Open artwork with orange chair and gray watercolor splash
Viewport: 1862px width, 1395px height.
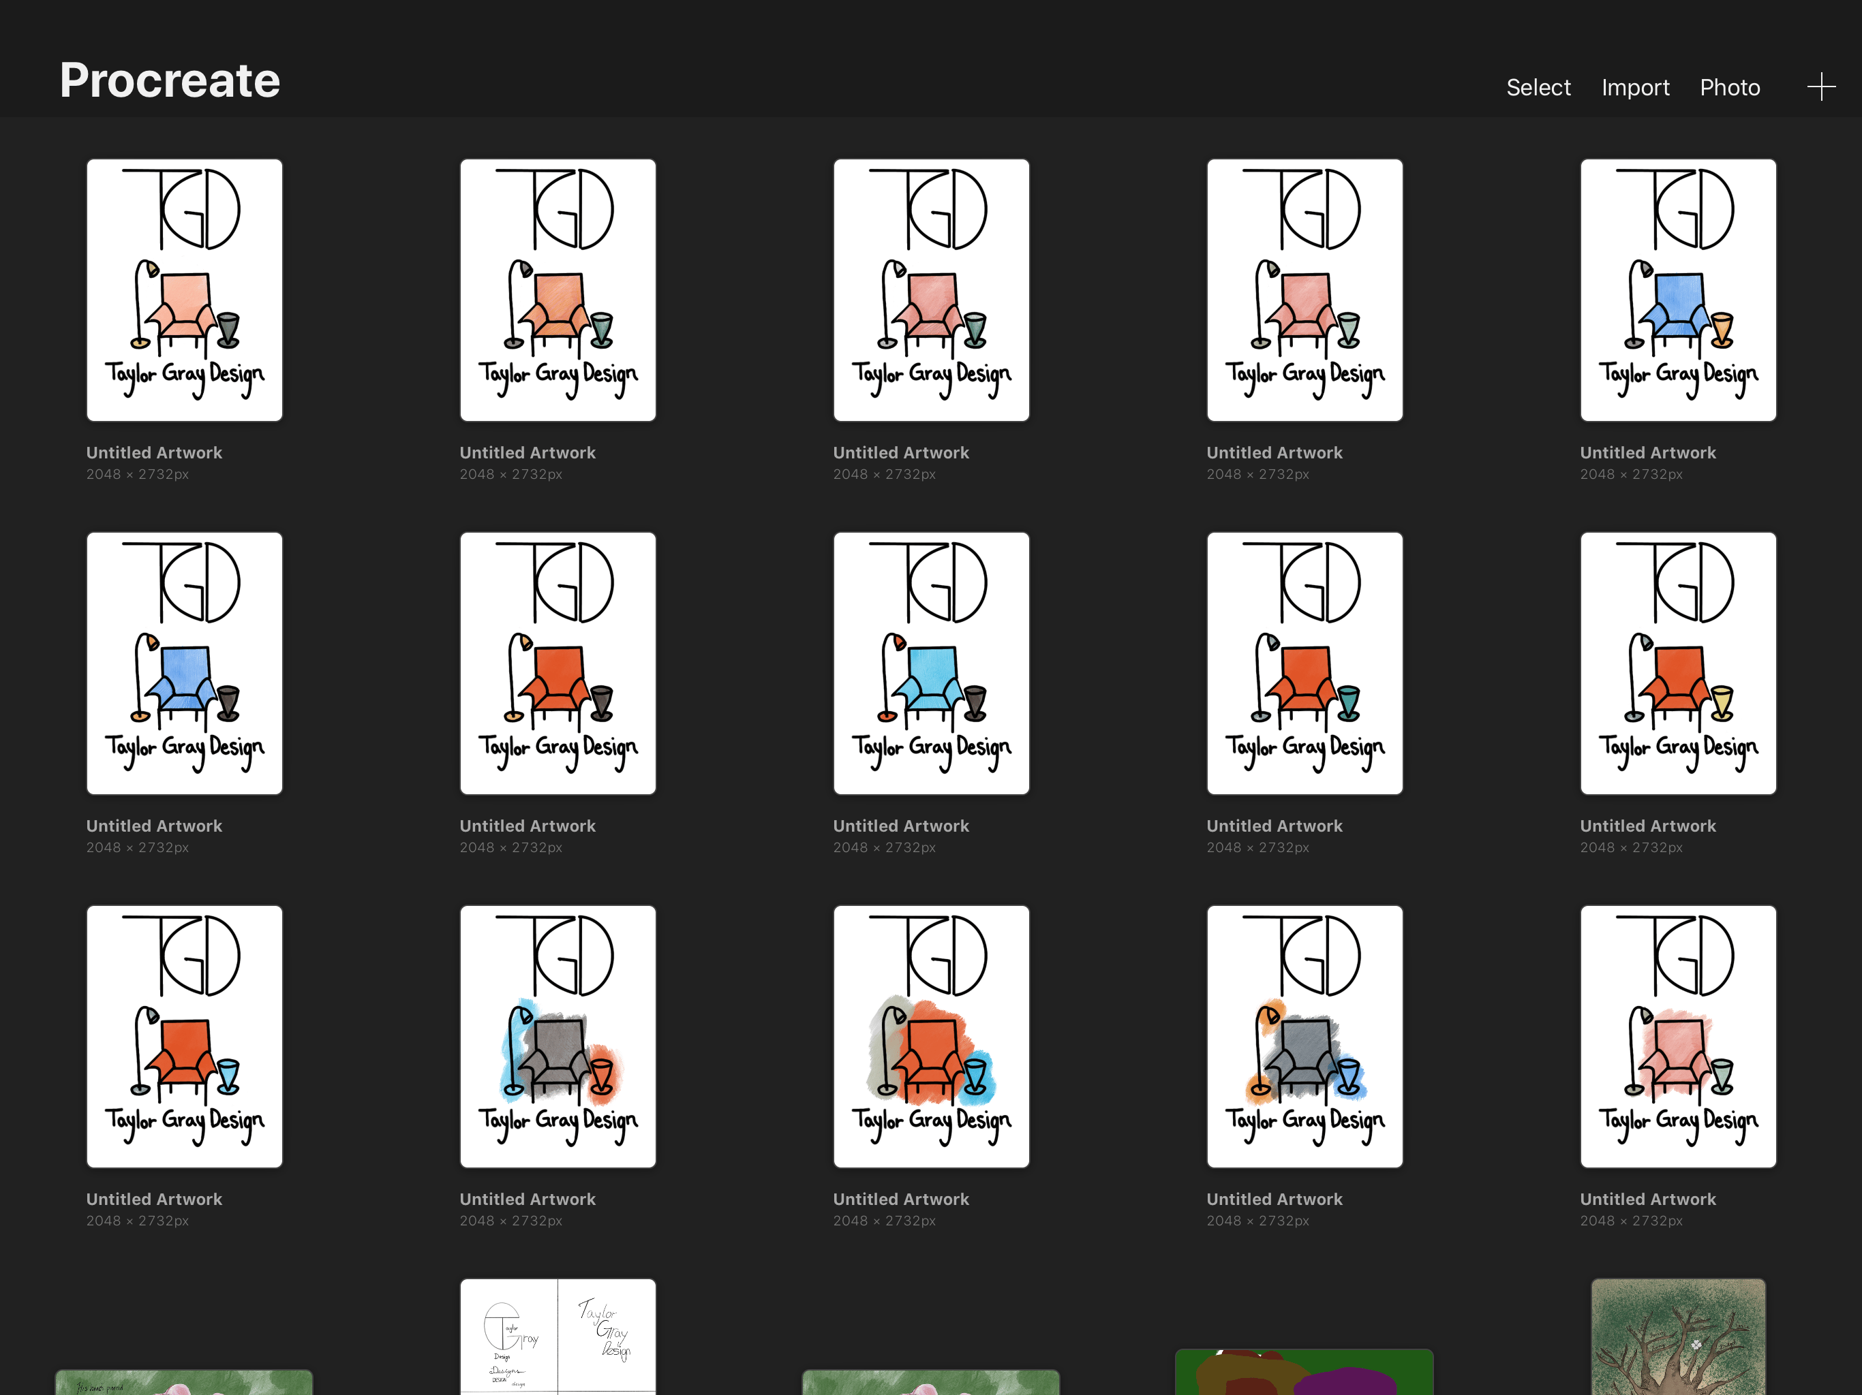click(931, 1037)
